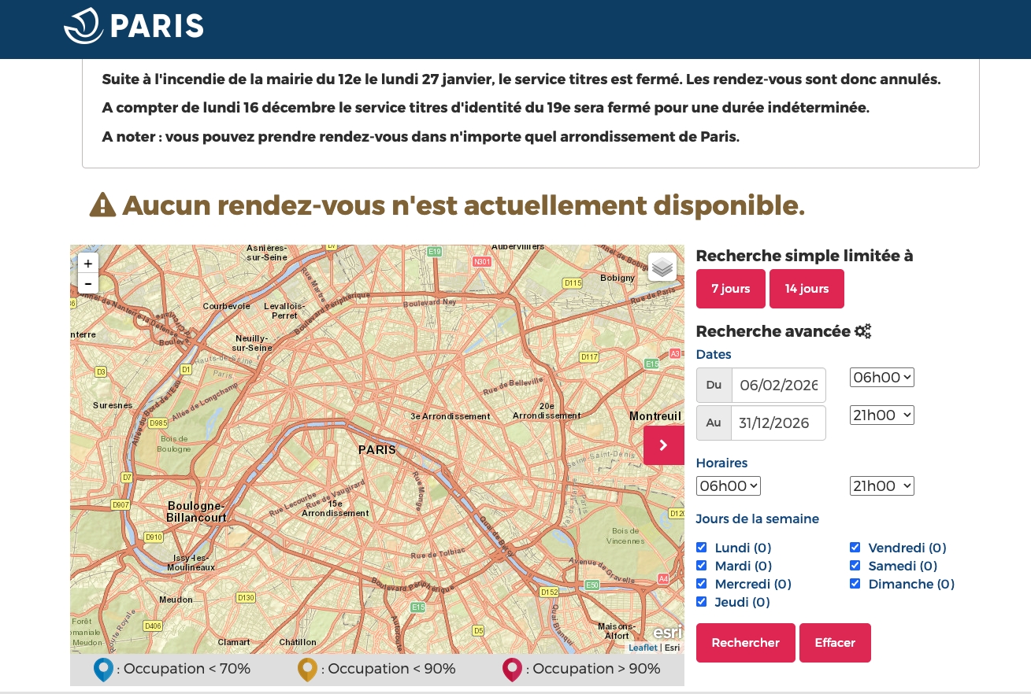Open the Horaires 06h00 dropdown
The height and width of the screenshot is (694, 1031).
click(728, 485)
